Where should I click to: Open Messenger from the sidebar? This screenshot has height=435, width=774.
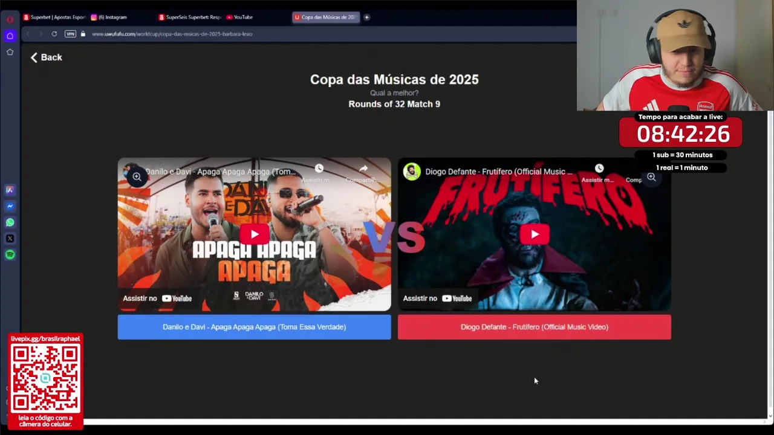[10, 206]
